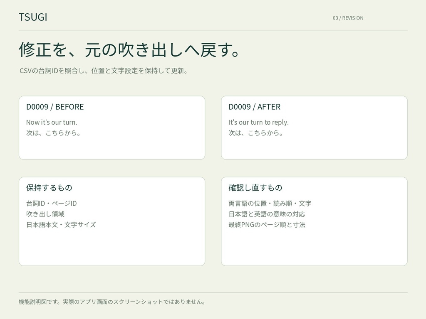Select the line 最終PNGのページ順と寸法
Viewport: 426px width, 319px height.
pyautogui.click(x=267, y=225)
